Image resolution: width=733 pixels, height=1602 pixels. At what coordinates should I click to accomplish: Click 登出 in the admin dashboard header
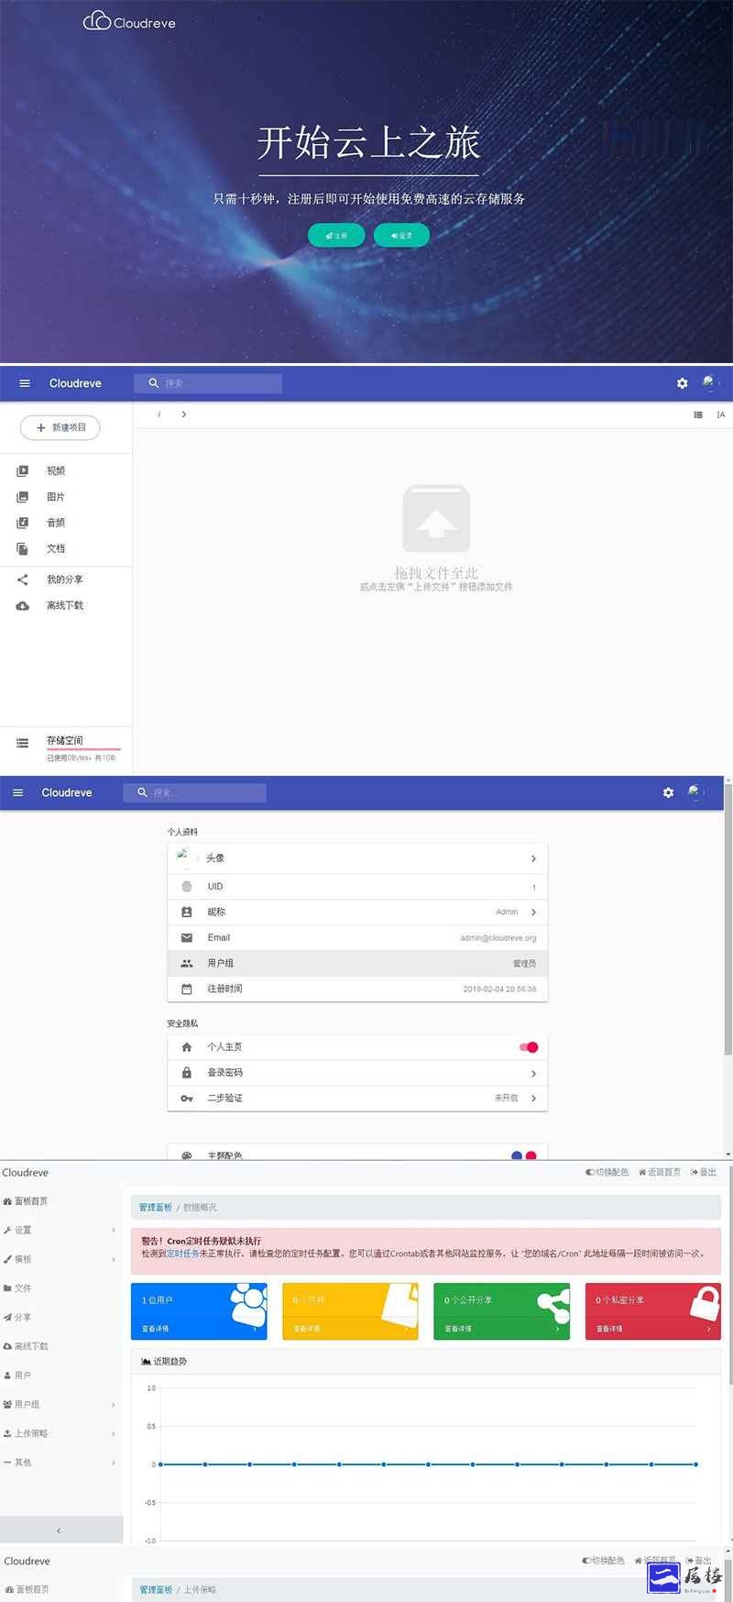704,1172
